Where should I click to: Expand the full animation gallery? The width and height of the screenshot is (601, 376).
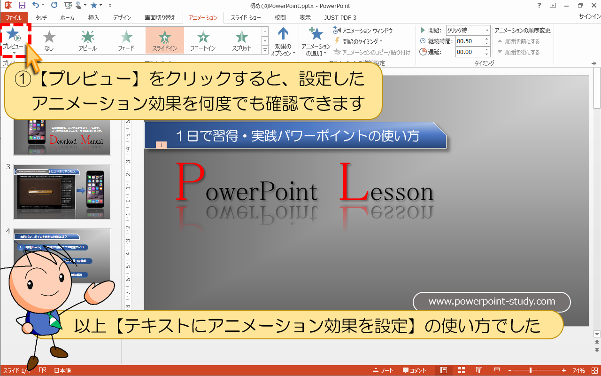pyautogui.click(x=265, y=49)
